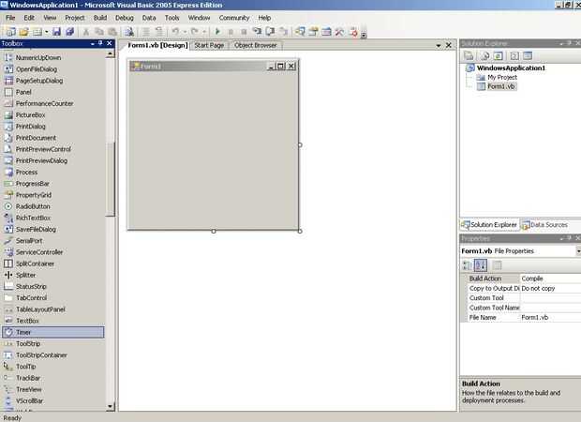Click the Toolbox scrollbar up arrow

point(110,54)
